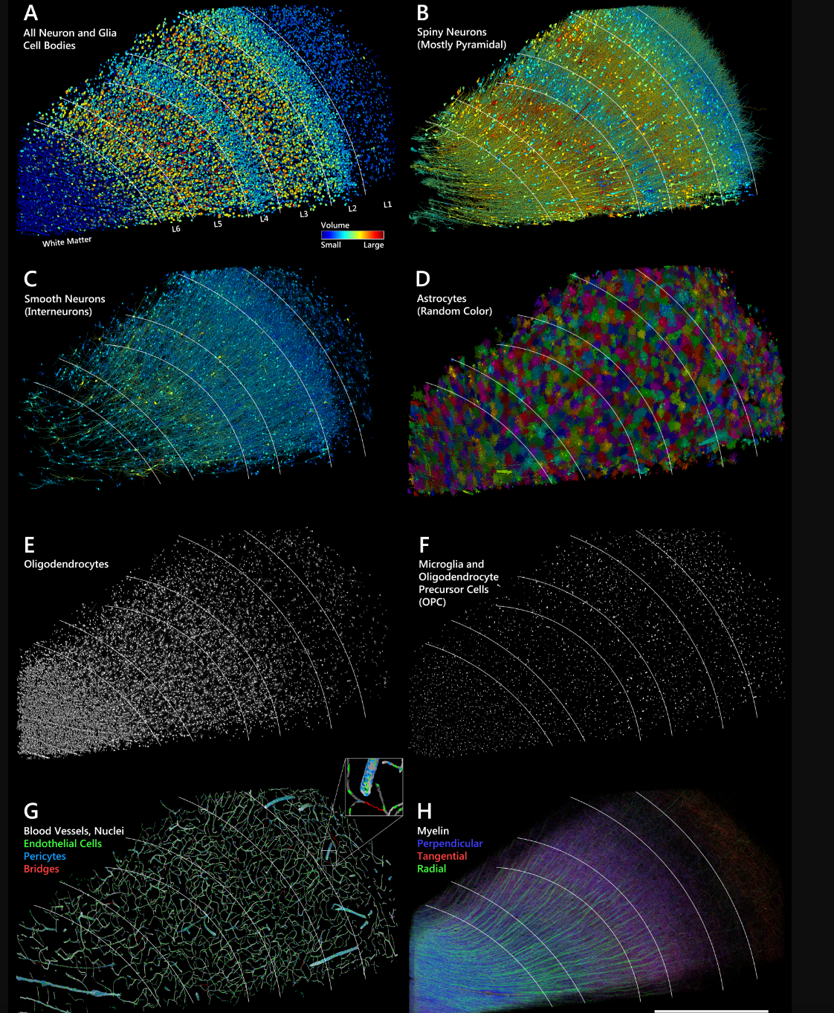Click the green "Endothelial Cells" legend label
834x1013 pixels.
[62, 843]
